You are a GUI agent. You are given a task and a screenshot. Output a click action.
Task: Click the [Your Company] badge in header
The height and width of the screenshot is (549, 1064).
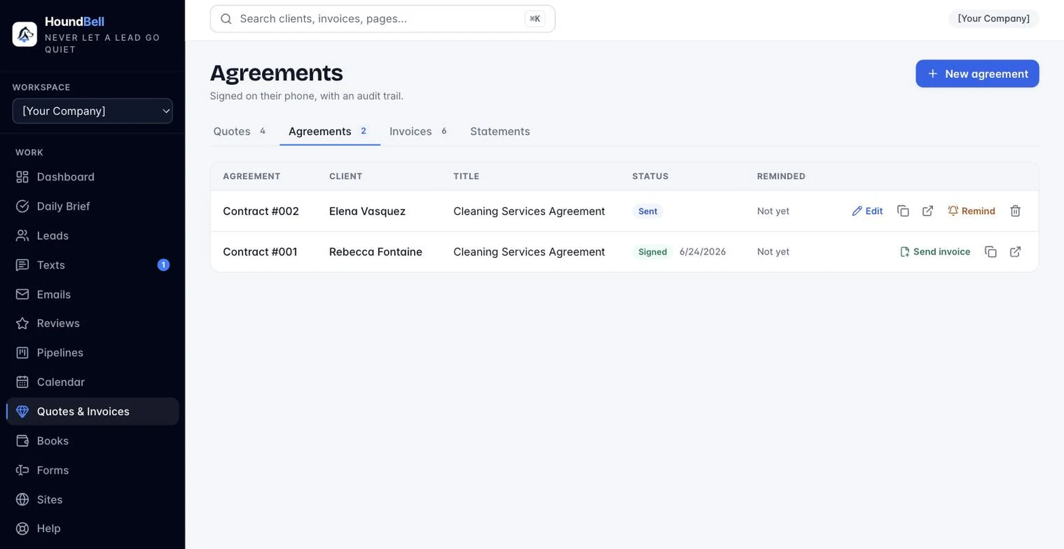(993, 18)
